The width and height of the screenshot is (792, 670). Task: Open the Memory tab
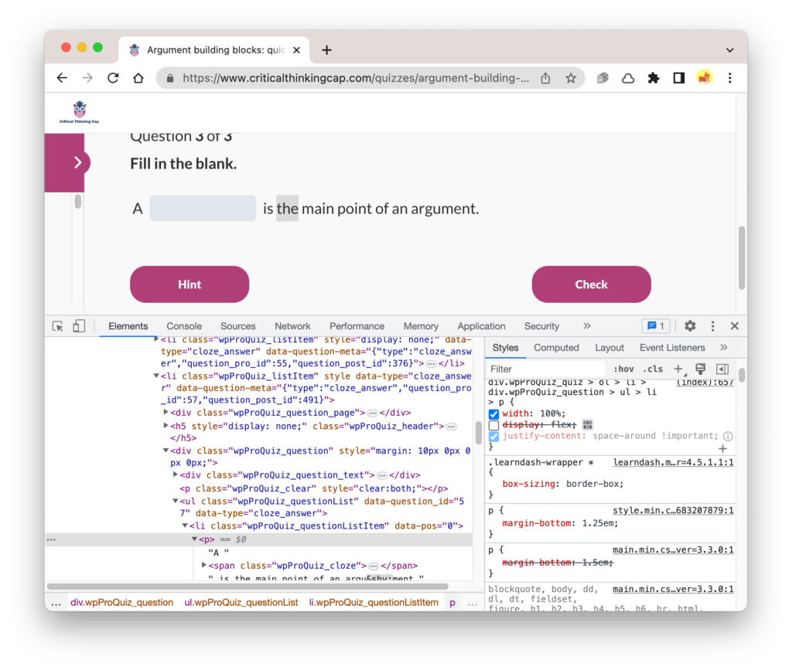tap(421, 326)
